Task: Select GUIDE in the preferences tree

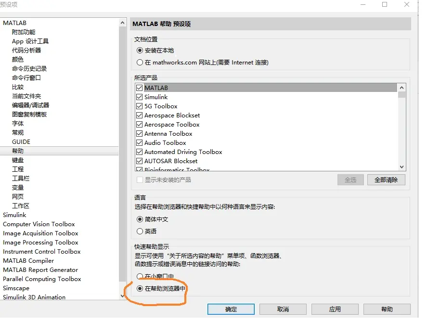Action: (x=21, y=142)
